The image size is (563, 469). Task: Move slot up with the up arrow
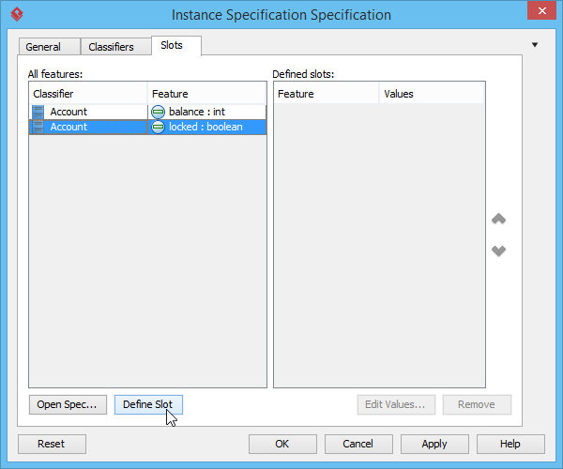pyautogui.click(x=499, y=219)
